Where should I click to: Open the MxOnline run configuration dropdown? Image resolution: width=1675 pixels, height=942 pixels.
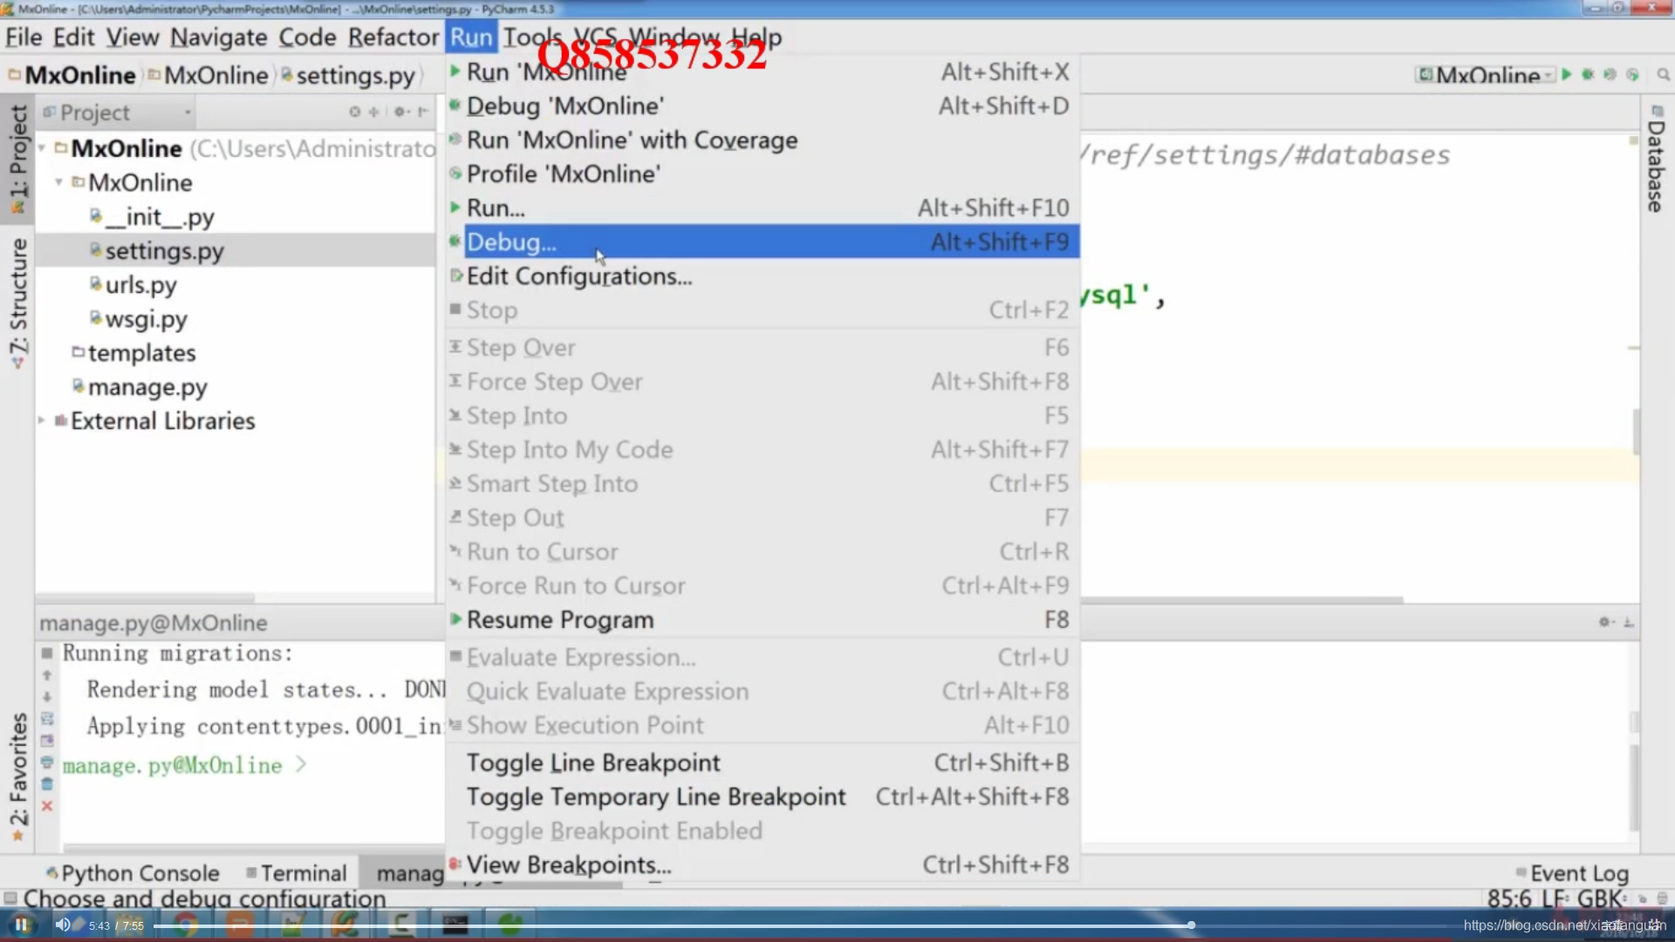tap(1486, 74)
